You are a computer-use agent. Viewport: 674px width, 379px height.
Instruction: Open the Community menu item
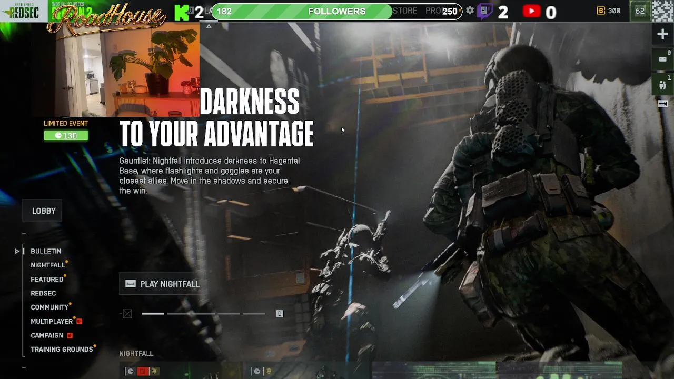coord(49,307)
